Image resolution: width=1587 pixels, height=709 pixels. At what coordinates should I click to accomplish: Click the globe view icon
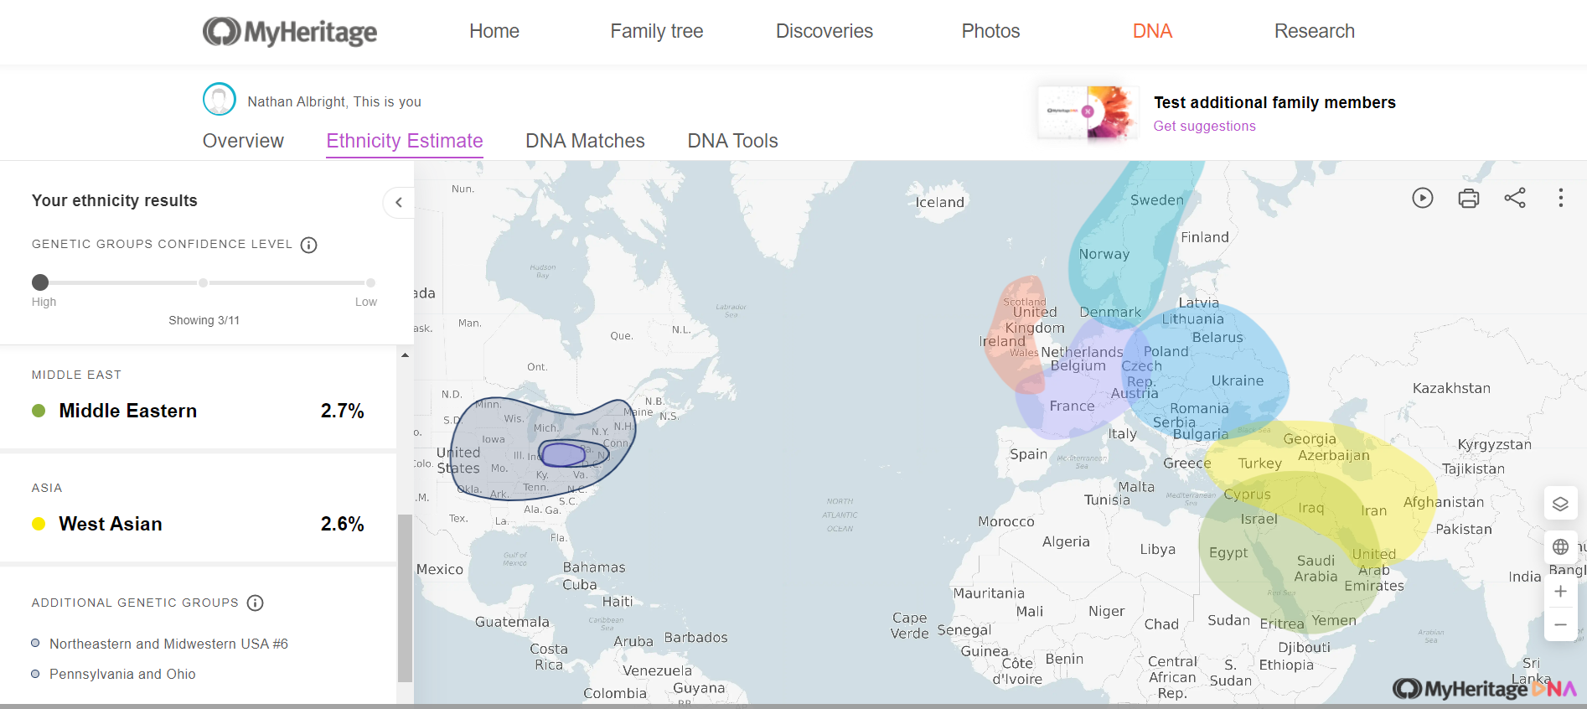(1560, 547)
